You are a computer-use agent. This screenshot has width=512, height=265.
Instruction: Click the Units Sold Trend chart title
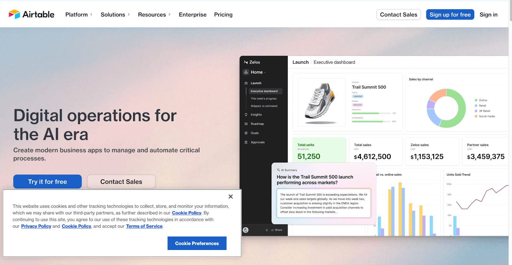tap(458, 175)
